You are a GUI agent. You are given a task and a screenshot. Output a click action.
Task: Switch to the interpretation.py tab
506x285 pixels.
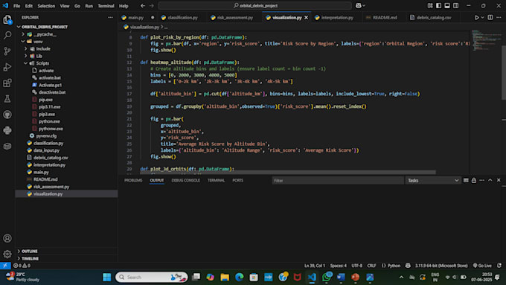pyautogui.click(x=337, y=17)
